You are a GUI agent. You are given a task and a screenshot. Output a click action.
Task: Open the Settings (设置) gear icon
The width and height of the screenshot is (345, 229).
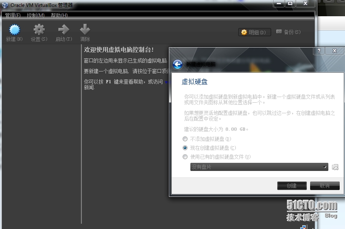pos(39,30)
